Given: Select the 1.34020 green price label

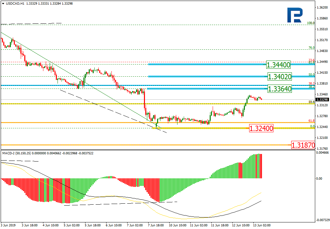Looking at the screenshot, I should click(279, 77).
